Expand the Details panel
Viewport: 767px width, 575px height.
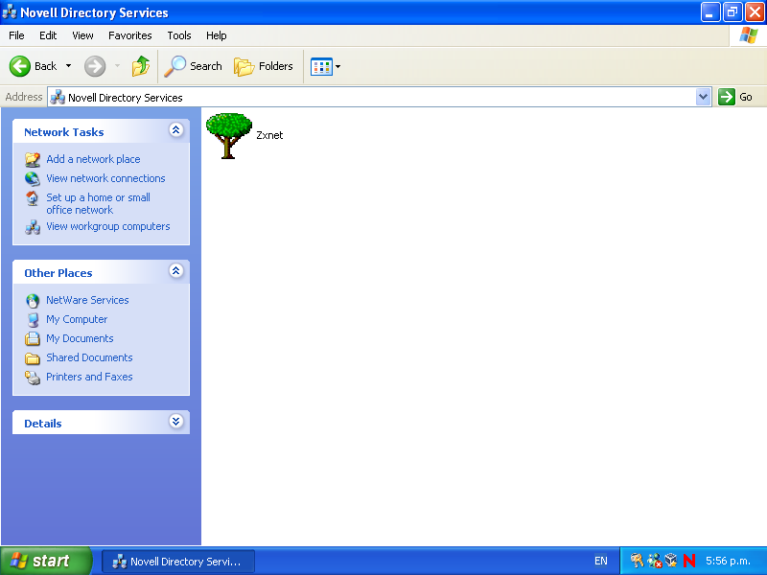point(176,421)
